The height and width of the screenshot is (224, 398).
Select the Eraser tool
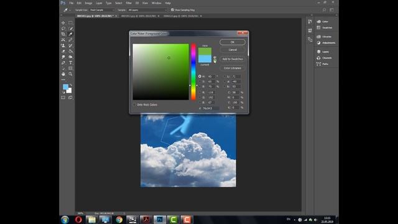(63, 51)
